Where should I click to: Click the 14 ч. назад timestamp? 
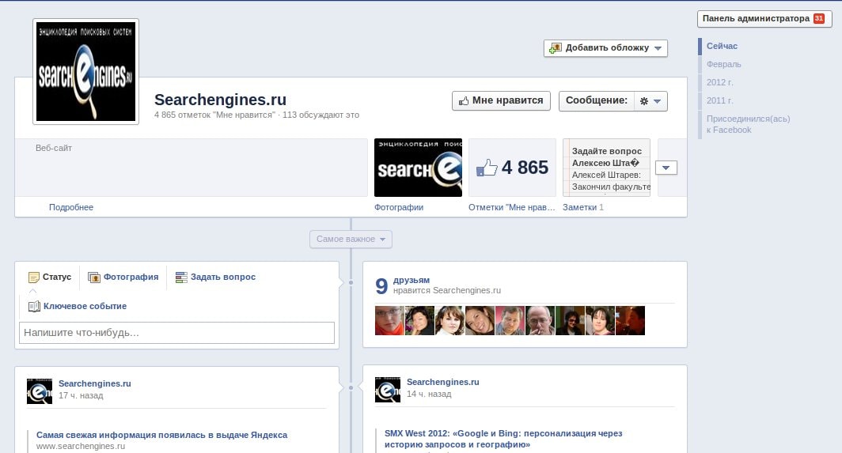click(429, 394)
